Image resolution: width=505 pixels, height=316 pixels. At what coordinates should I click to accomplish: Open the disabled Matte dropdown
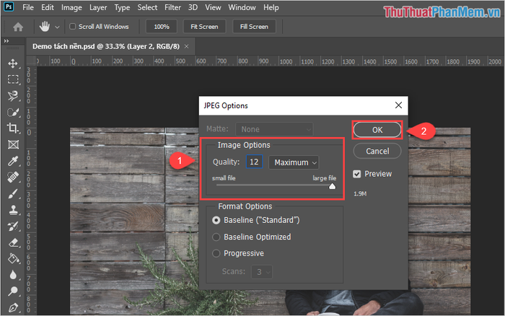point(274,129)
